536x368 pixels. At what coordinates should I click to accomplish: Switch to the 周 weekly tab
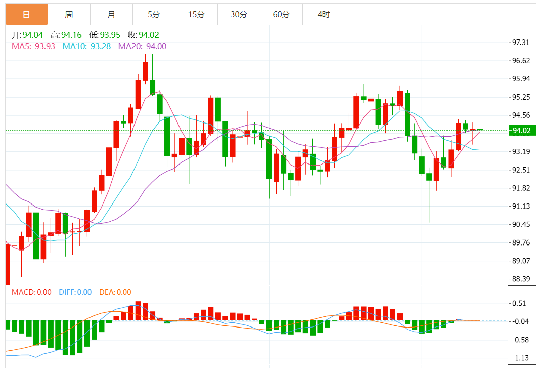click(x=69, y=14)
